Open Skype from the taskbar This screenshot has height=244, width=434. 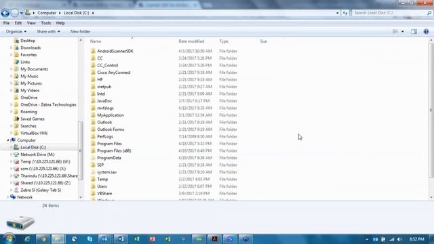[x=90, y=239]
